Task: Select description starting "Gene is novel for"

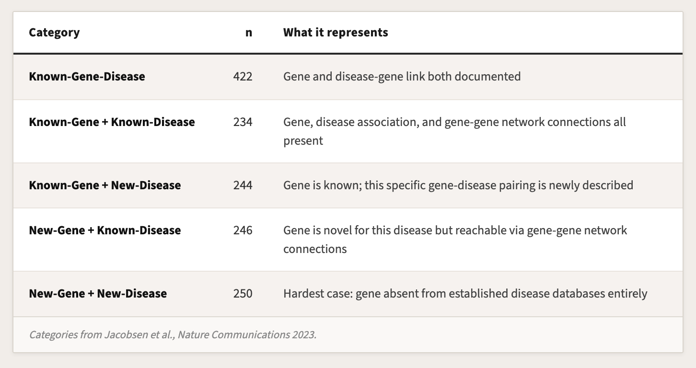Action: tap(455, 230)
